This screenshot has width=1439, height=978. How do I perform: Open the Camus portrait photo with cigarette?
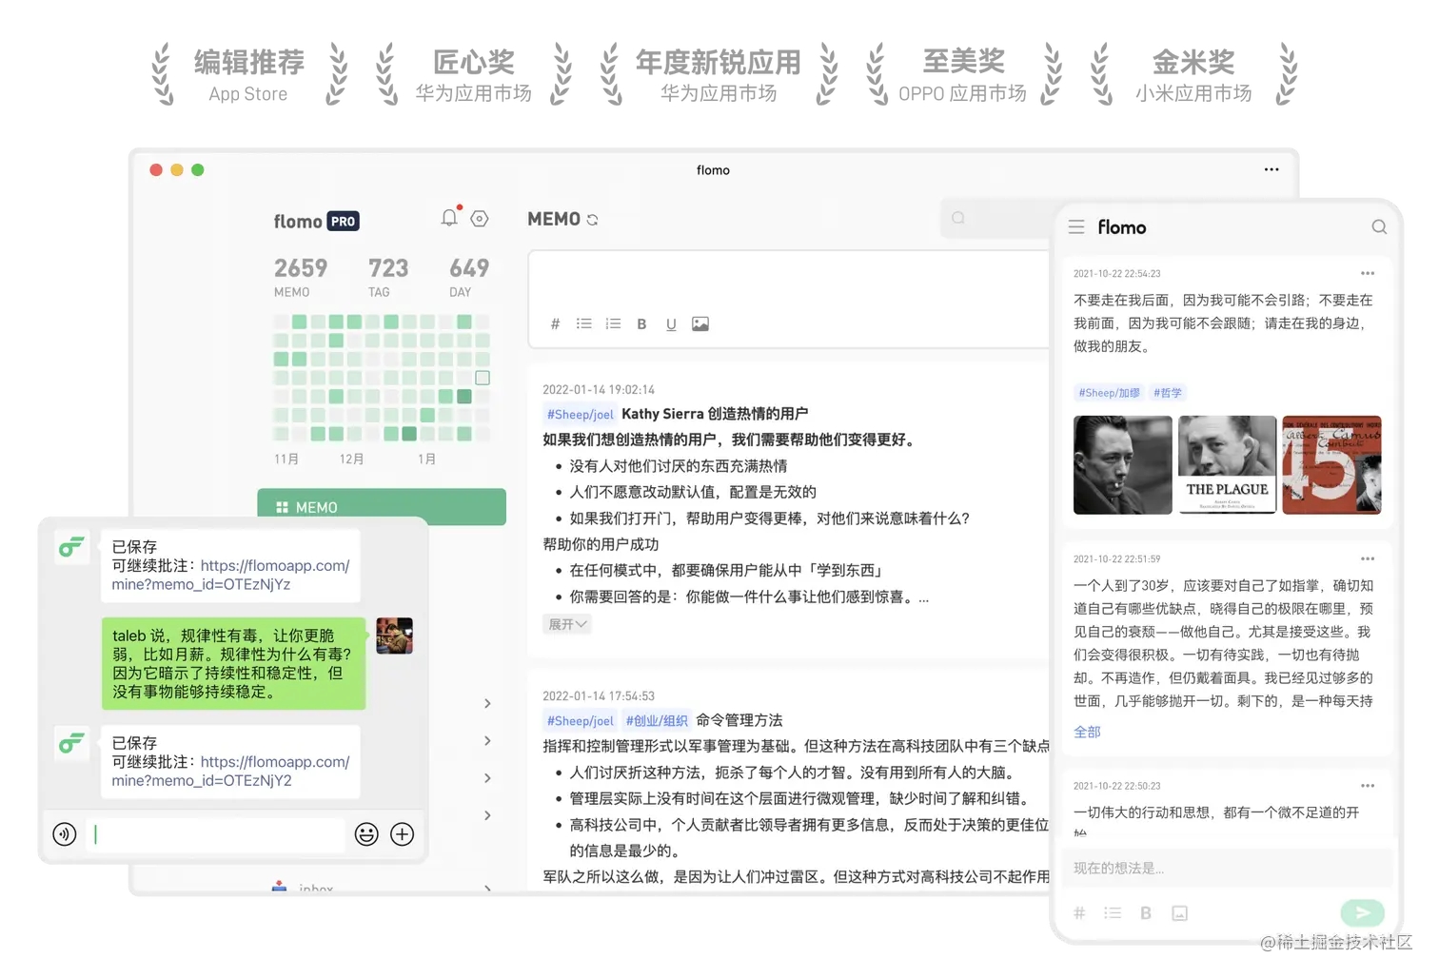pyautogui.click(x=1123, y=465)
